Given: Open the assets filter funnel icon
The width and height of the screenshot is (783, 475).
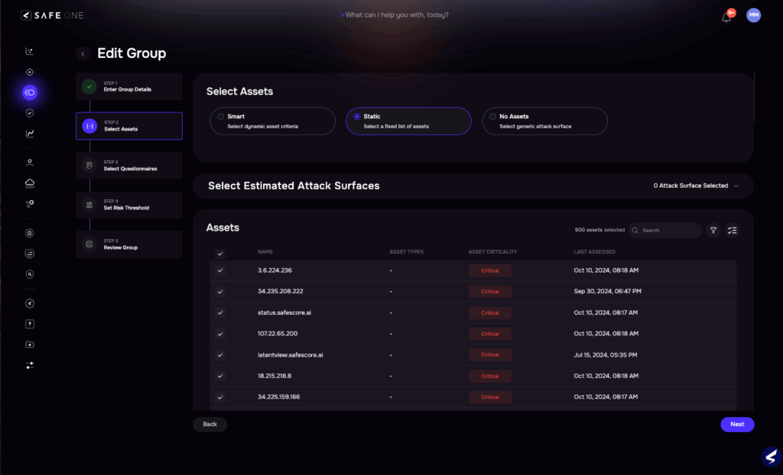Looking at the screenshot, I should [713, 230].
